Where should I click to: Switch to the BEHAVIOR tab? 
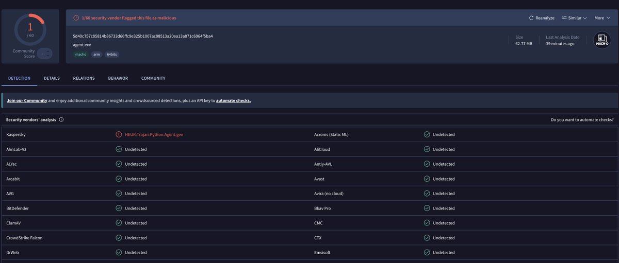click(118, 78)
